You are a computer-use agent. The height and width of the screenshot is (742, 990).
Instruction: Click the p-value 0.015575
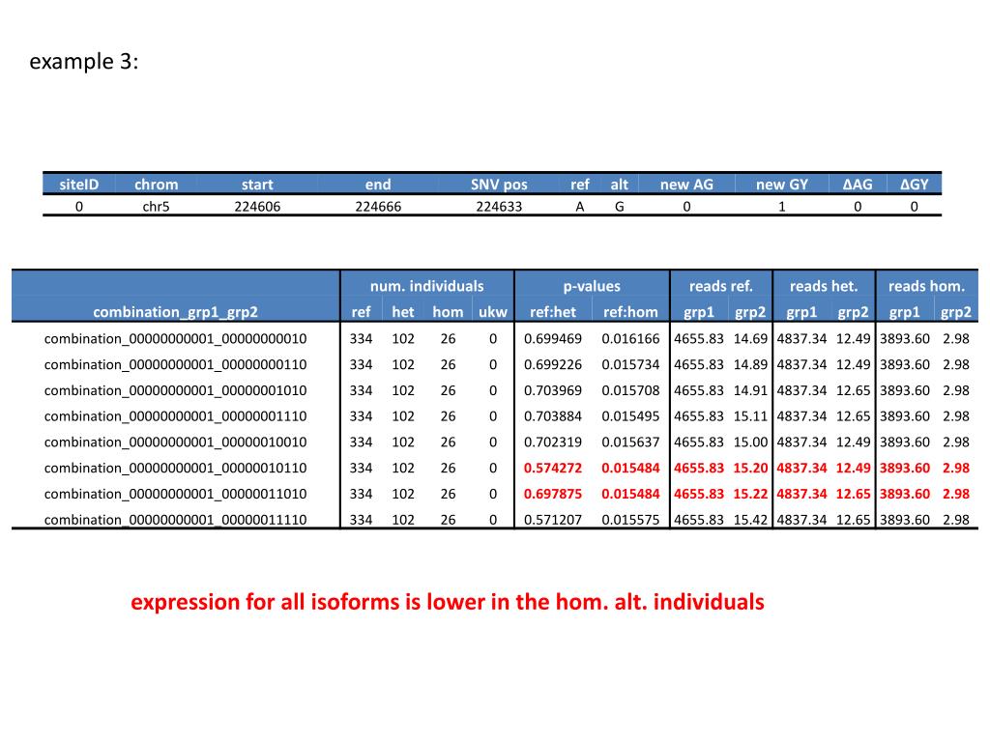[x=630, y=519]
